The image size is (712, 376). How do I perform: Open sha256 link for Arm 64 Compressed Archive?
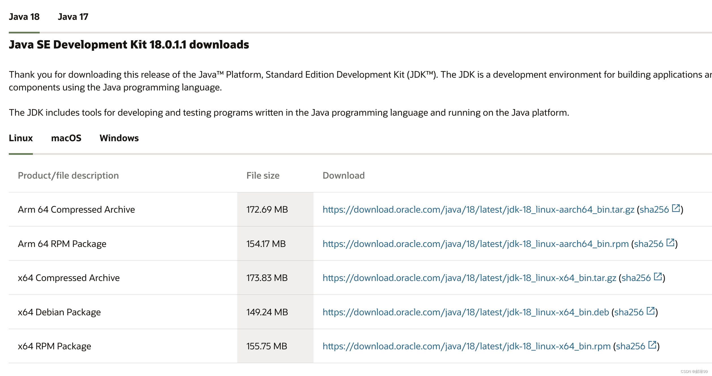pos(654,210)
